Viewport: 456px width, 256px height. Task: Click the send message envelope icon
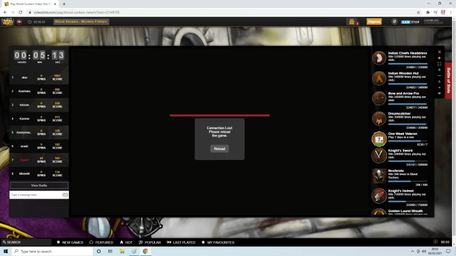(x=65, y=195)
